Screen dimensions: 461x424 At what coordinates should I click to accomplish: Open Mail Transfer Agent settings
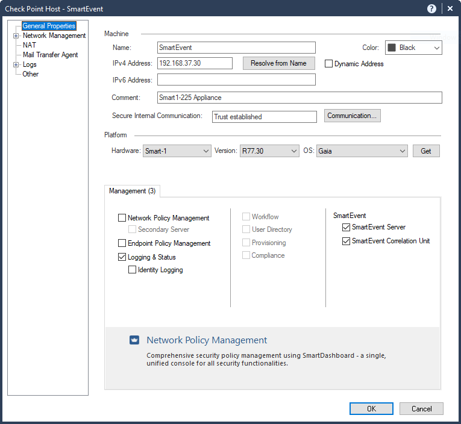[x=50, y=55]
